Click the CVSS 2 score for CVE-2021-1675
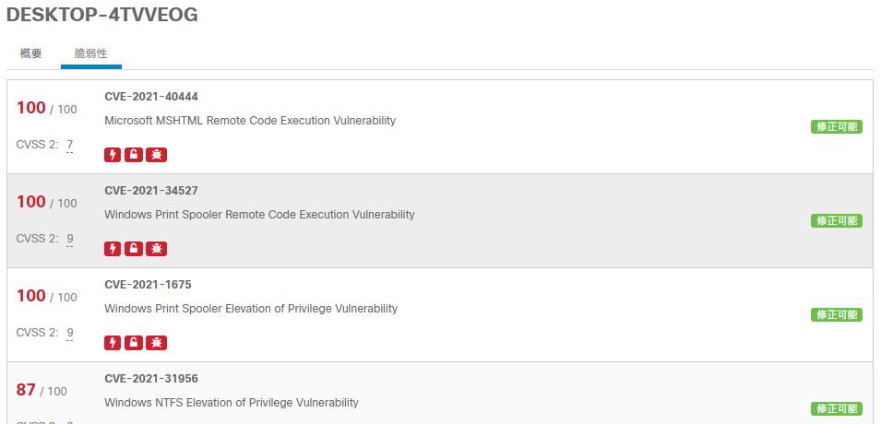Viewport: 881px width, 424px height. [x=69, y=333]
